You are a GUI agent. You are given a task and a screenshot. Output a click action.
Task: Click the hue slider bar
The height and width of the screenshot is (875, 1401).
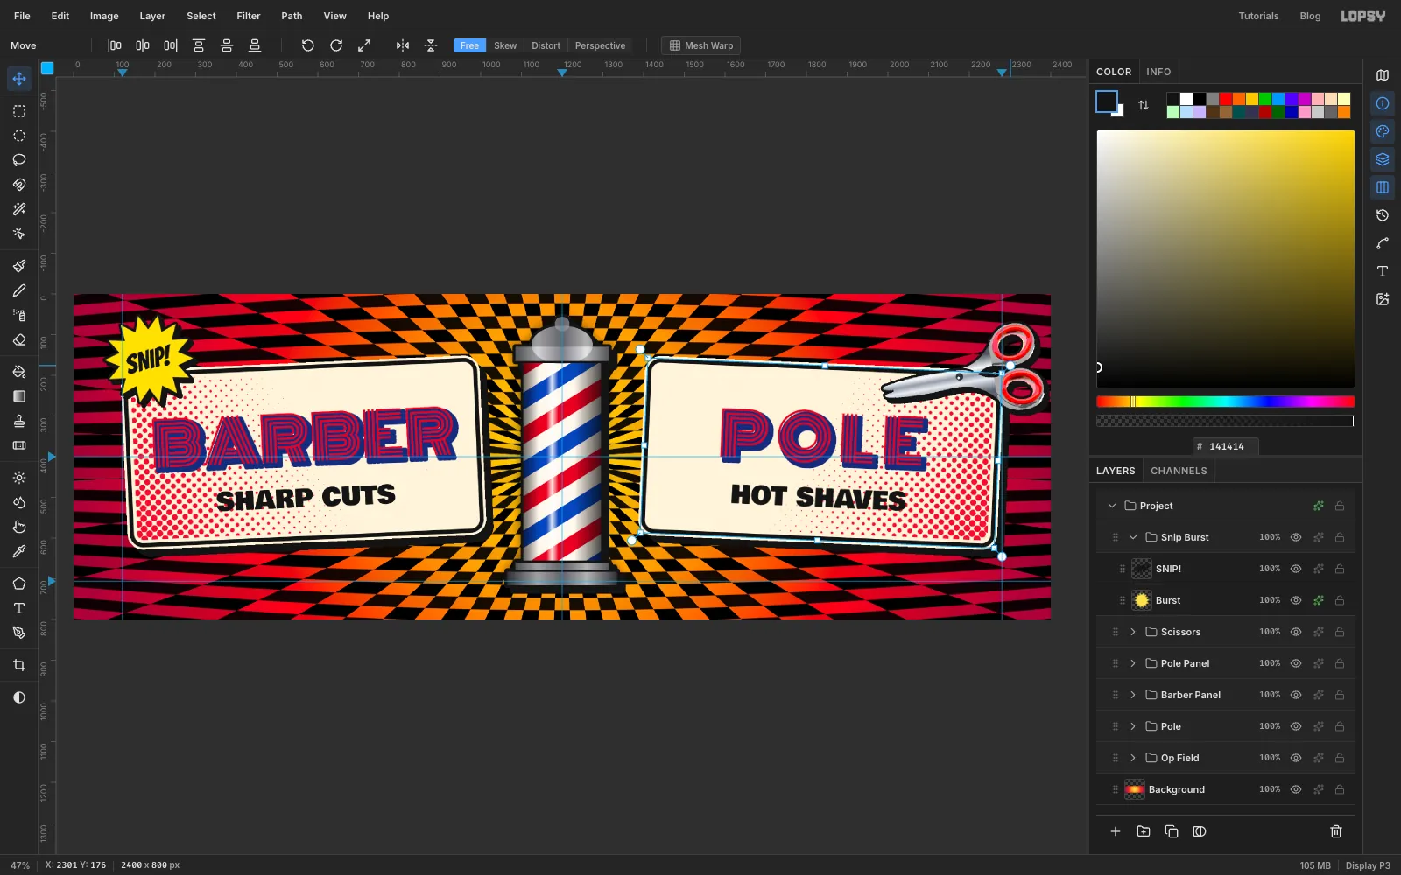(1226, 402)
